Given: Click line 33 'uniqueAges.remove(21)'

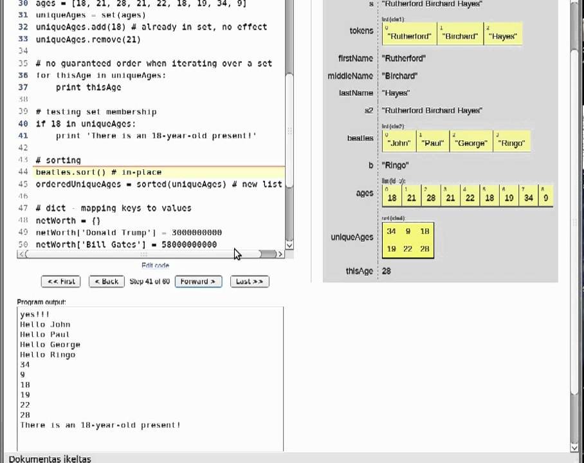Looking at the screenshot, I should 88,39.
